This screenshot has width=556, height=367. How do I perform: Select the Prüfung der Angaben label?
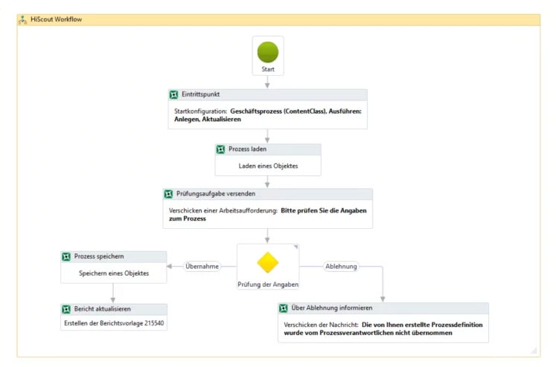267,283
